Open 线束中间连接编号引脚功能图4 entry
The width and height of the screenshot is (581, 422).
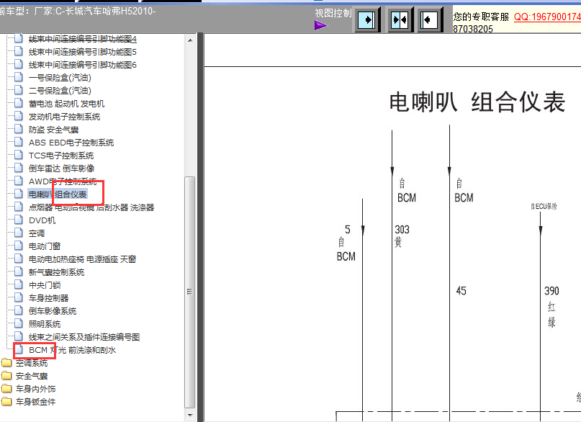[x=83, y=39]
